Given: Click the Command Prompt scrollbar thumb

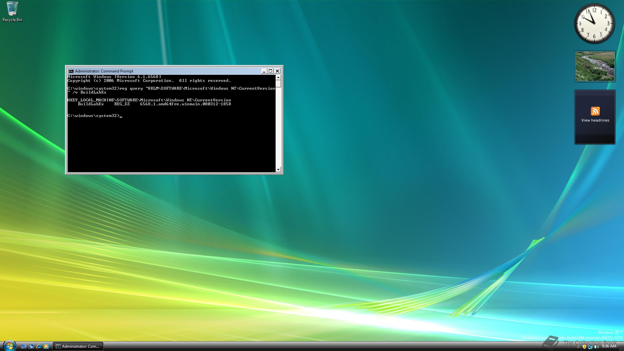Looking at the screenshot, I should pos(278,84).
